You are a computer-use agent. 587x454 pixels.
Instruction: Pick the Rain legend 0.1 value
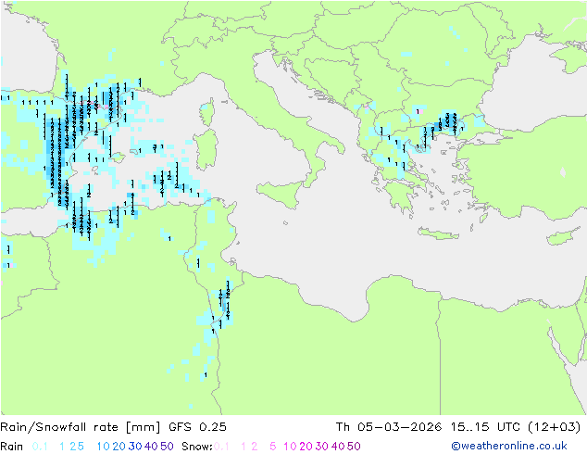(40, 447)
